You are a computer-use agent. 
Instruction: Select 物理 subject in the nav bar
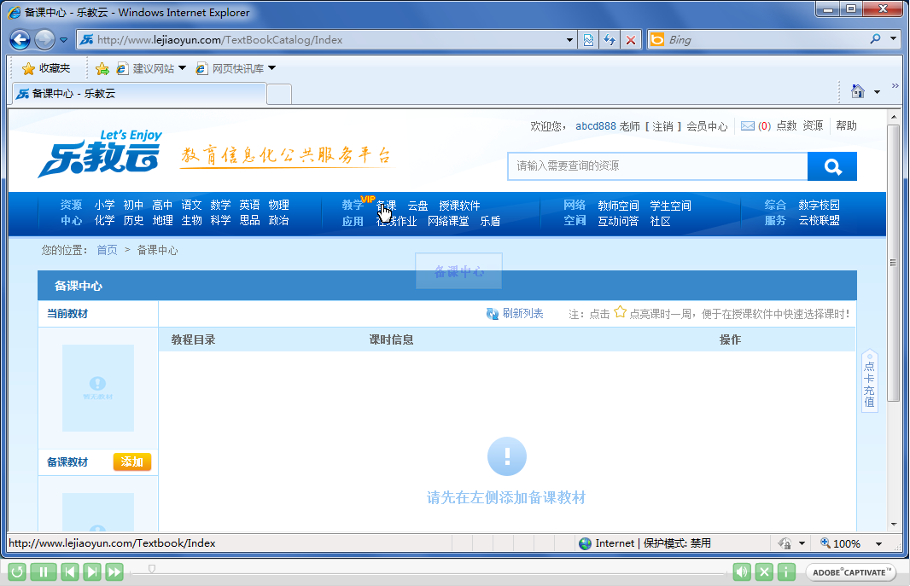click(278, 205)
